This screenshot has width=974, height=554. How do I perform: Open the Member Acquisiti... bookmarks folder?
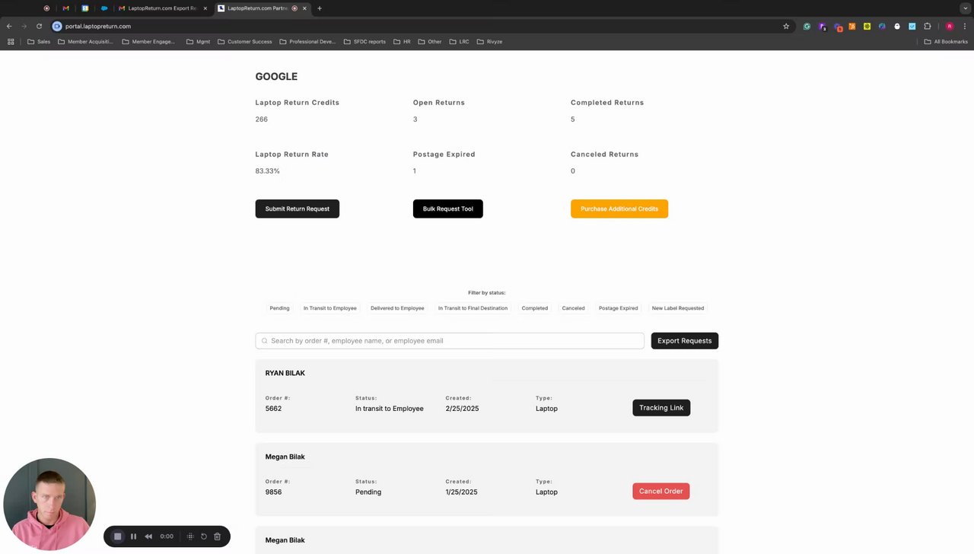pos(85,42)
